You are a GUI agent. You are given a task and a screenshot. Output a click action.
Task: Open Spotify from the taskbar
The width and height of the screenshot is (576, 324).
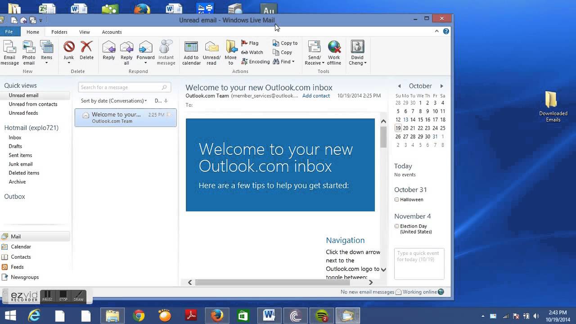322,316
